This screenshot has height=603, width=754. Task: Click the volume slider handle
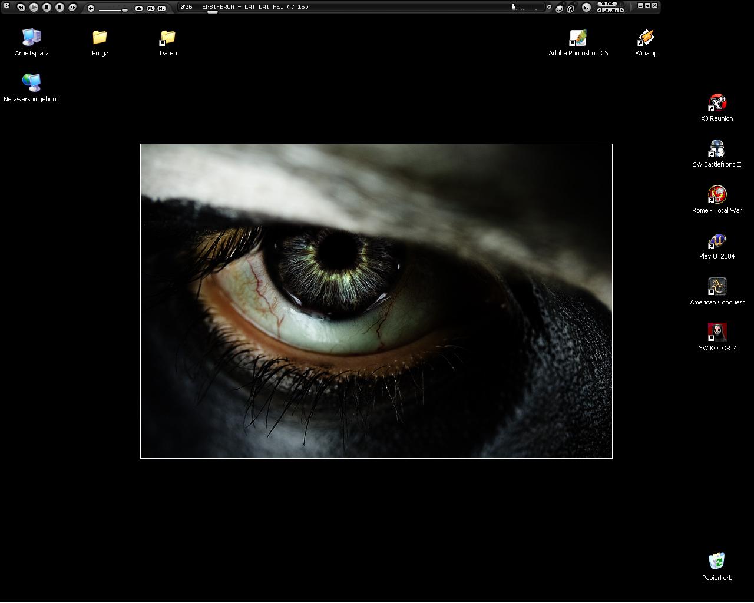pyautogui.click(x=125, y=10)
